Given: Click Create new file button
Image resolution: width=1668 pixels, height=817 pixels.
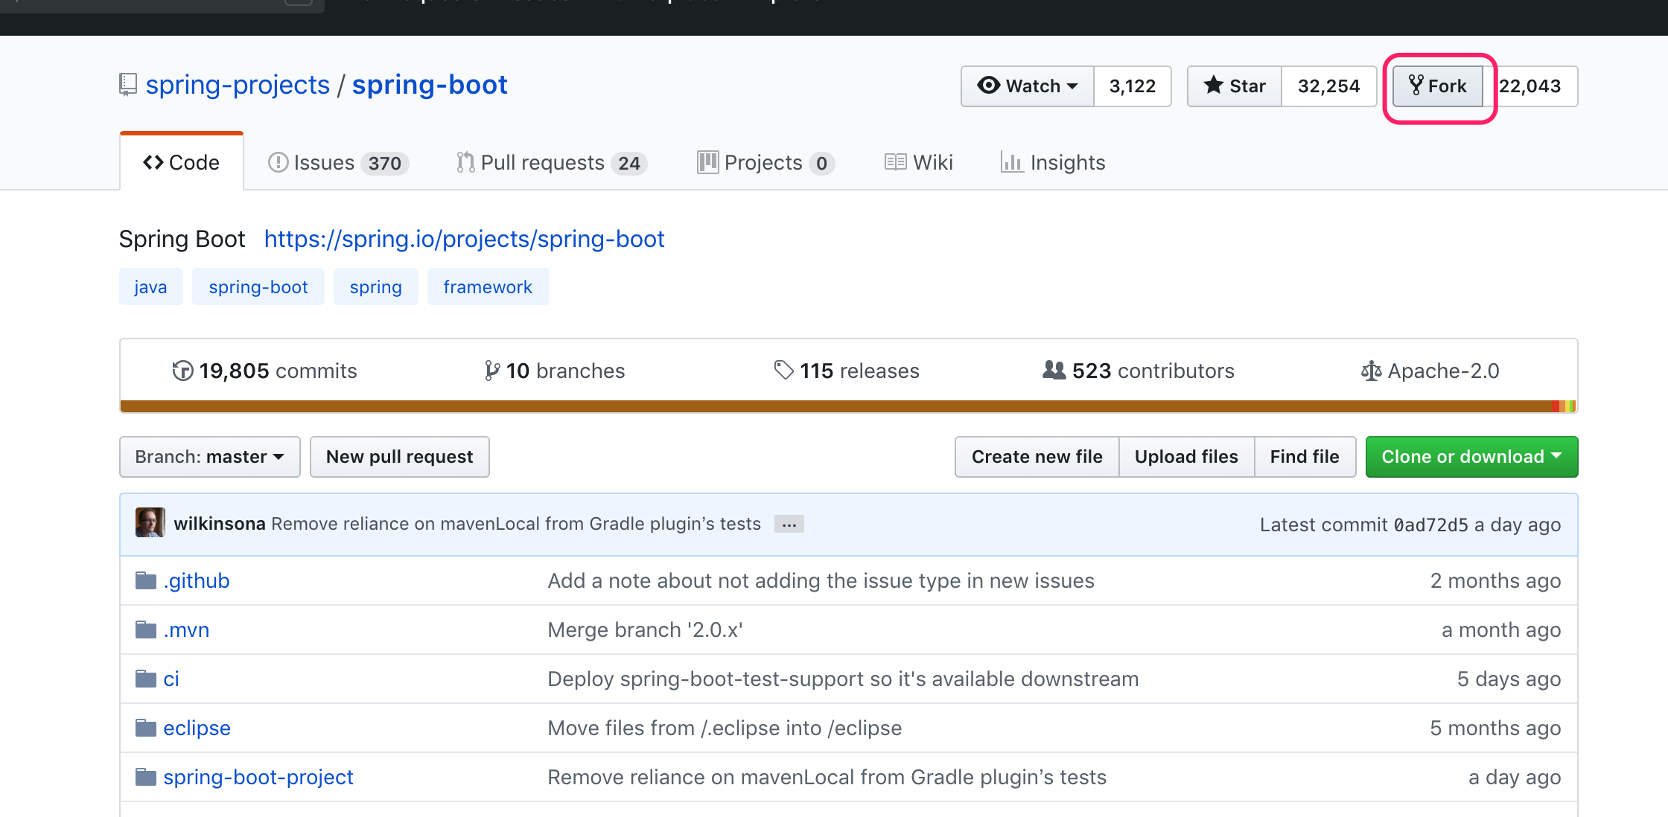Looking at the screenshot, I should point(1037,457).
